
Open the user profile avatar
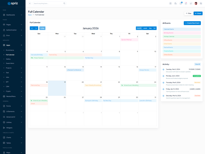point(196,3)
